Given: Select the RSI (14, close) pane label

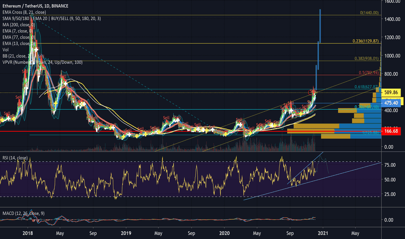Looking at the screenshot, I should coord(15,158).
